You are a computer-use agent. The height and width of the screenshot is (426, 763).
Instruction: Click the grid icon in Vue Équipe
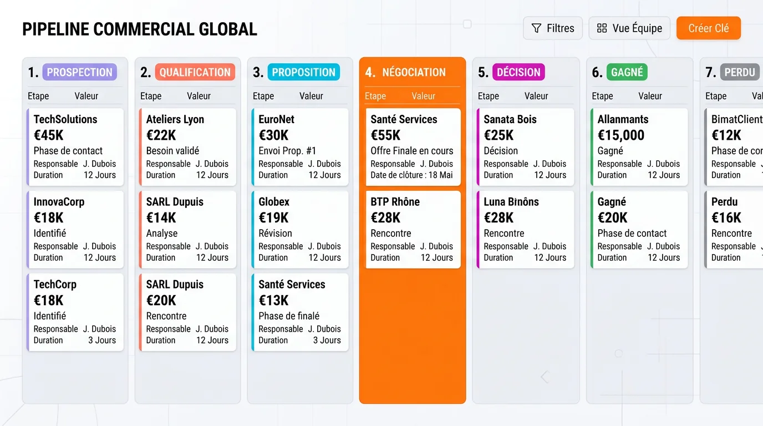(x=603, y=28)
